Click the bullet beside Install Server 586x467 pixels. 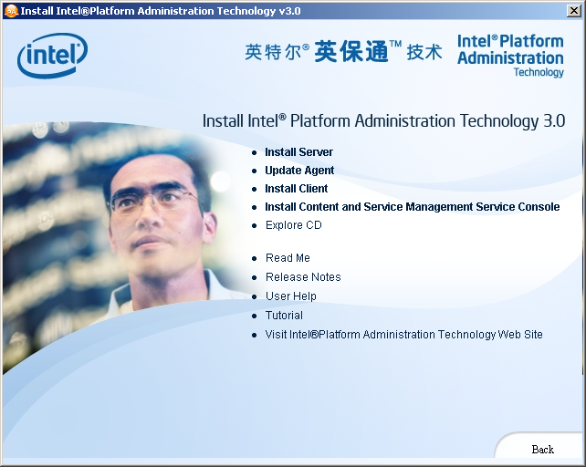coord(254,152)
